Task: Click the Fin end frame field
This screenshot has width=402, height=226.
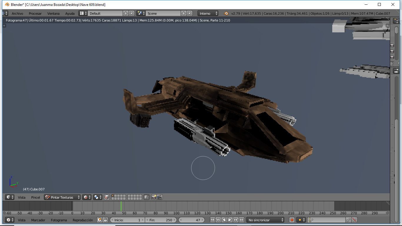Action: pyautogui.click(x=161, y=220)
